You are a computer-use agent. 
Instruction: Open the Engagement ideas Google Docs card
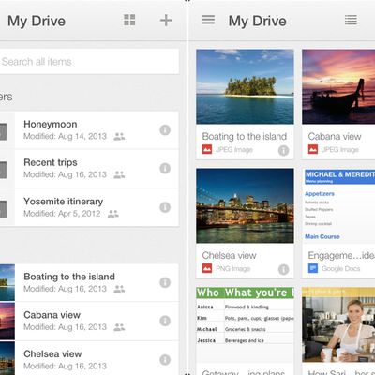pyautogui.click(x=338, y=223)
